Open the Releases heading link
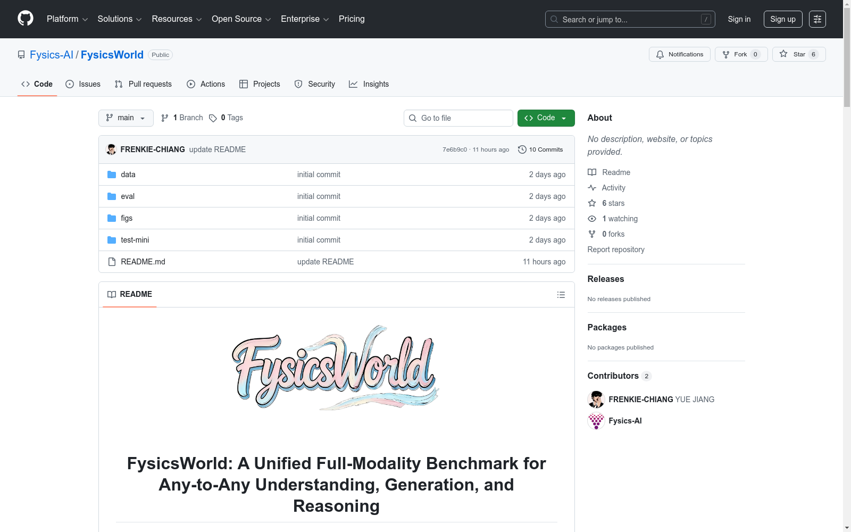The image size is (851, 532). tap(606, 279)
